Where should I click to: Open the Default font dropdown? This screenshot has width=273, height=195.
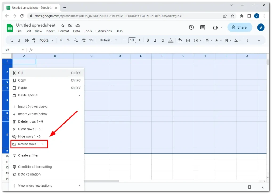point(108,40)
